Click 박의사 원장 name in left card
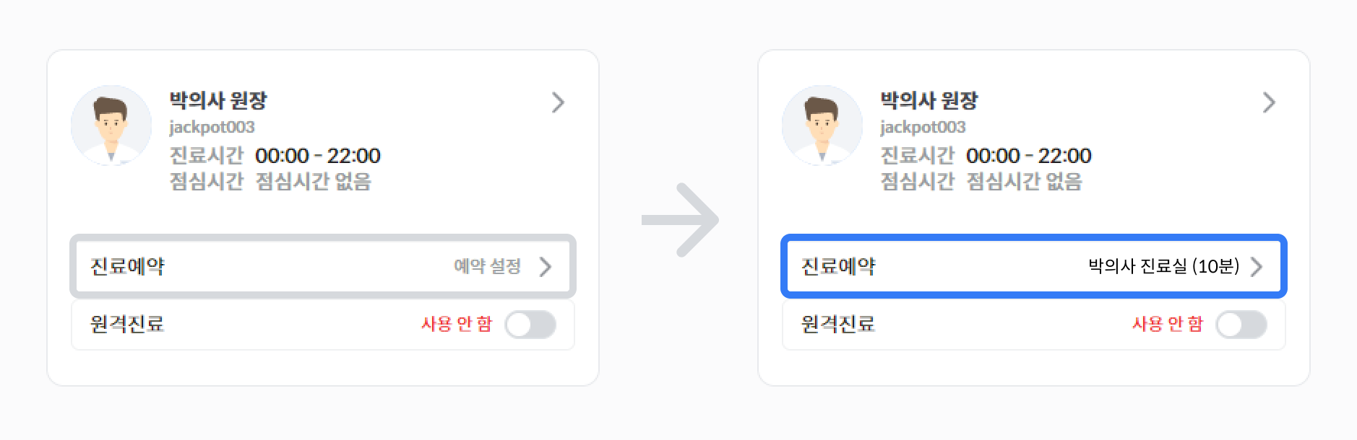1357x440 pixels. 218,100
